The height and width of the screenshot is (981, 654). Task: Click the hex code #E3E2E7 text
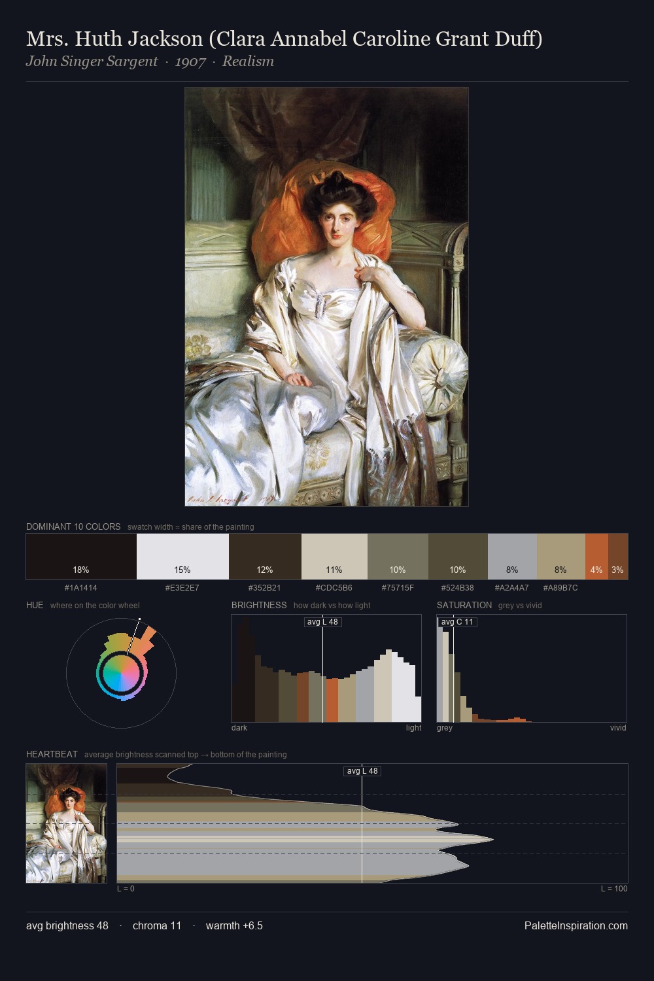182,588
